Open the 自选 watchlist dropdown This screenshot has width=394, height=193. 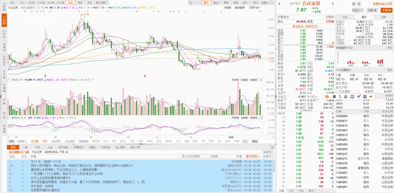click(358, 10)
